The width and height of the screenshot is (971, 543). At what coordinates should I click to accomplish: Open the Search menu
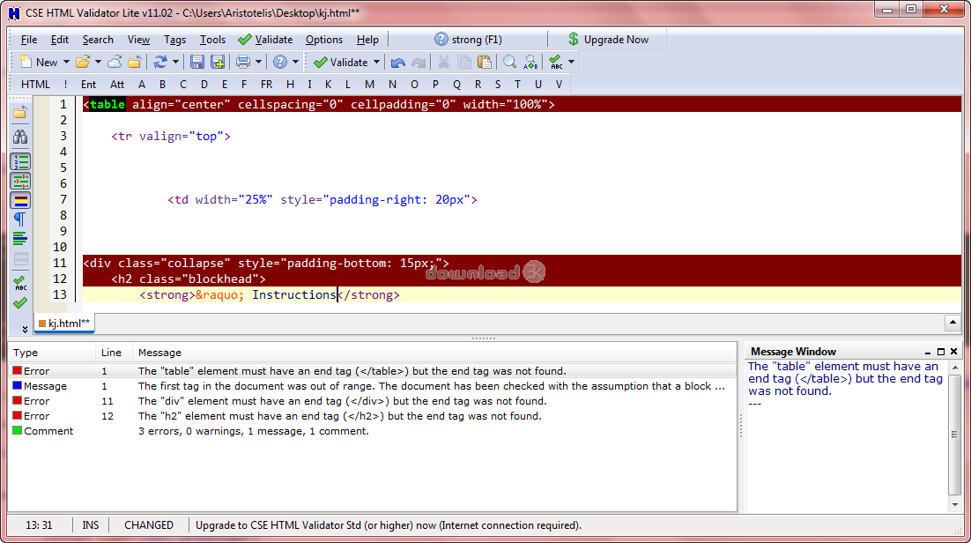[98, 40]
